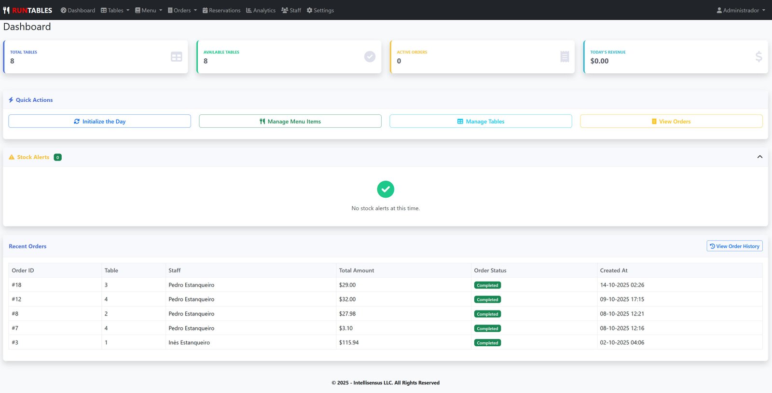Image resolution: width=772 pixels, height=393 pixels.
Task: Click the green no-alerts checkmark circle
Action: 386,189
